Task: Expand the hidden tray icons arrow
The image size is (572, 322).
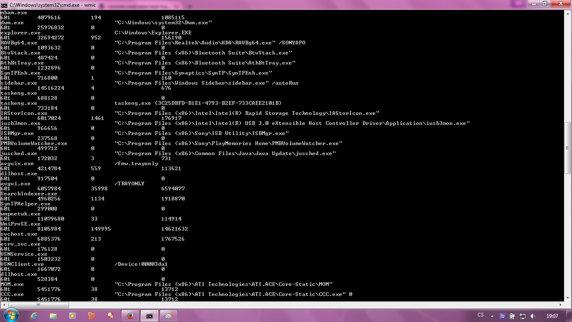Action: coord(492,316)
